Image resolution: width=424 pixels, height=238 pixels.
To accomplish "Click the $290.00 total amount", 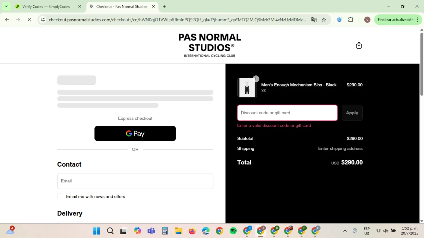I will point(352,162).
